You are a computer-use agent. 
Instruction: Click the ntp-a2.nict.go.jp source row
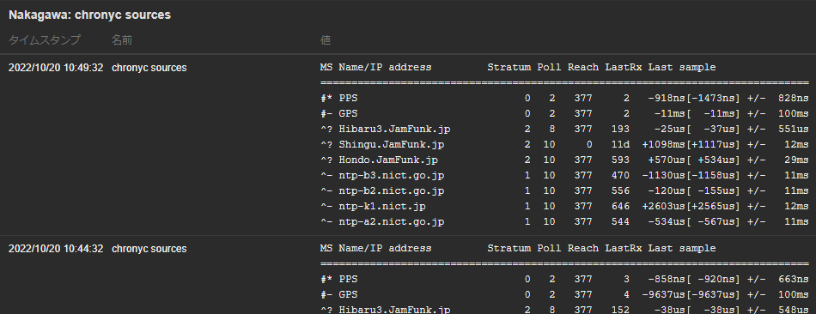coord(564,222)
